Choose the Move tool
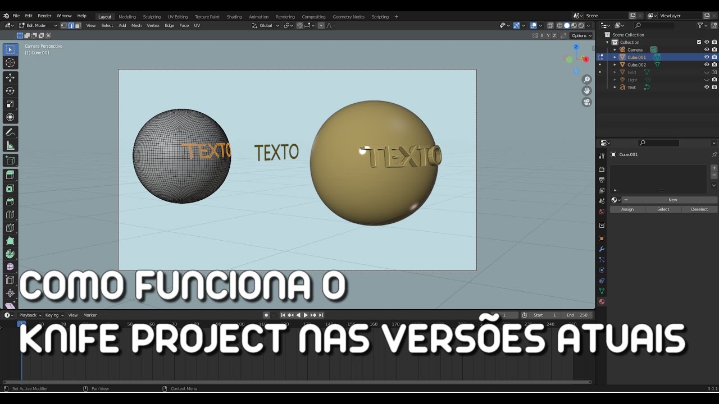Image resolution: width=719 pixels, height=404 pixels. 10,77
